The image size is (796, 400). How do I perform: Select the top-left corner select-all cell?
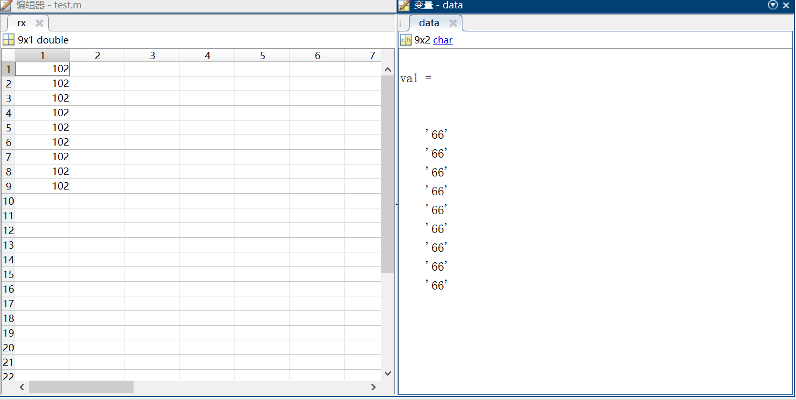tap(8, 55)
